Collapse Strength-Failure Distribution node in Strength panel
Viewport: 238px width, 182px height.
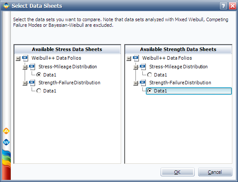click(x=136, y=83)
